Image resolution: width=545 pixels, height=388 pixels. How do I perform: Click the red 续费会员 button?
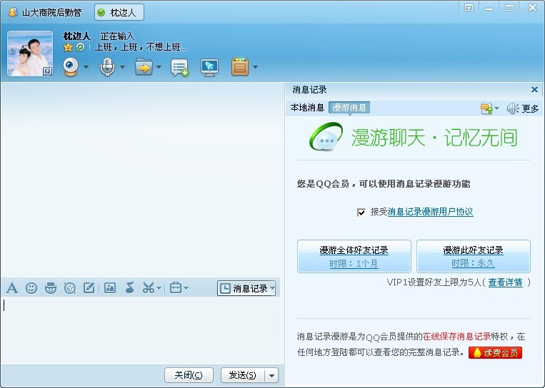pyautogui.click(x=495, y=352)
